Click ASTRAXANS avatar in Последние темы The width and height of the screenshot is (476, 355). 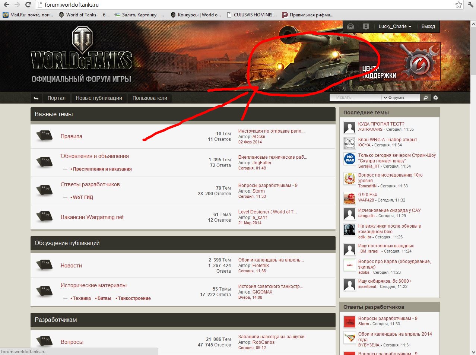click(350, 127)
